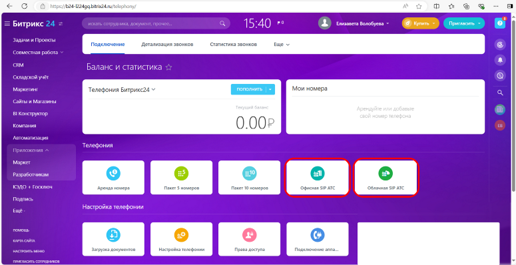Open Облачная SIP АТС connection
This screenshot has height=265, width=516.
[x=386, y=177]
